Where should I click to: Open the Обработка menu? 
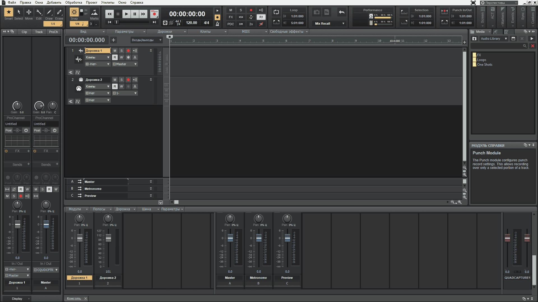74,3
